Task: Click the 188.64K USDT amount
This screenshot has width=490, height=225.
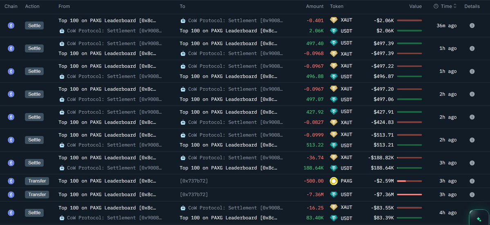Action: [314, 168]
